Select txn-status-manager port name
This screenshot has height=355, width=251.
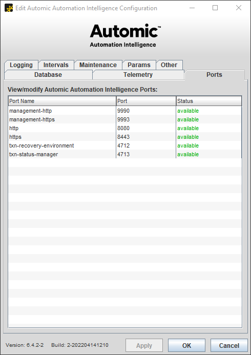[33, 154]
